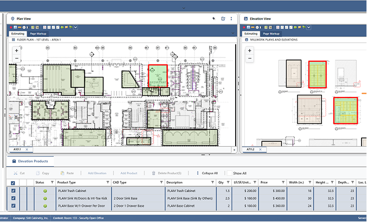This screenshot has height=222, width=367.
Task: Click the chevron at right of Plan View tab bar
Action: (233, 33)
